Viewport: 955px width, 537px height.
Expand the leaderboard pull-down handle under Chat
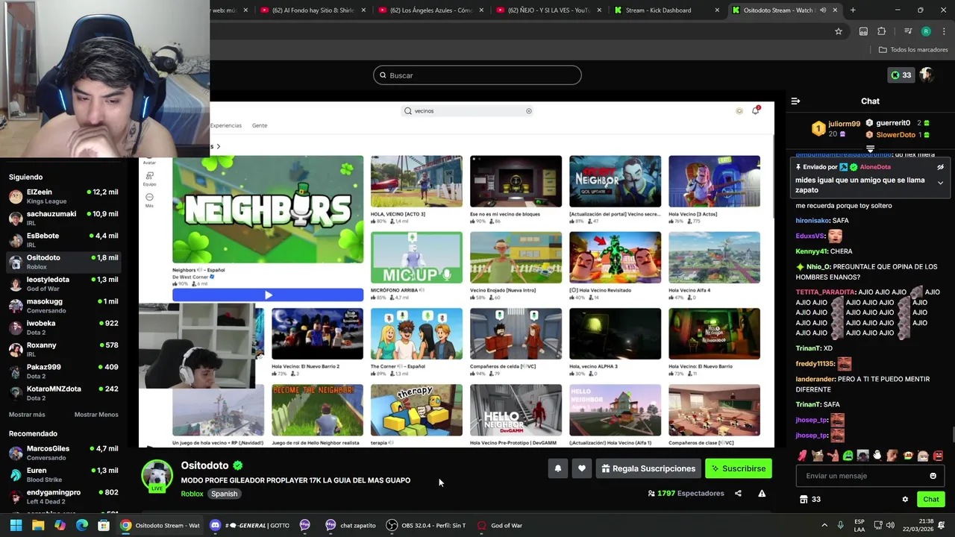[870, 149]
